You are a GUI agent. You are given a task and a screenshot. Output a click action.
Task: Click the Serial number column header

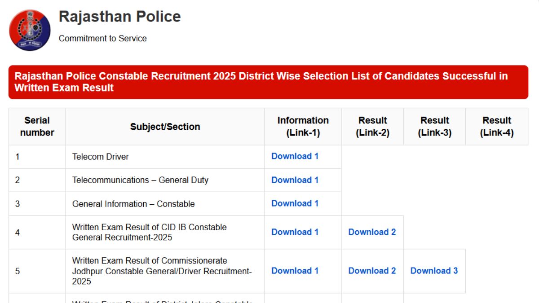tap(37, 127)
